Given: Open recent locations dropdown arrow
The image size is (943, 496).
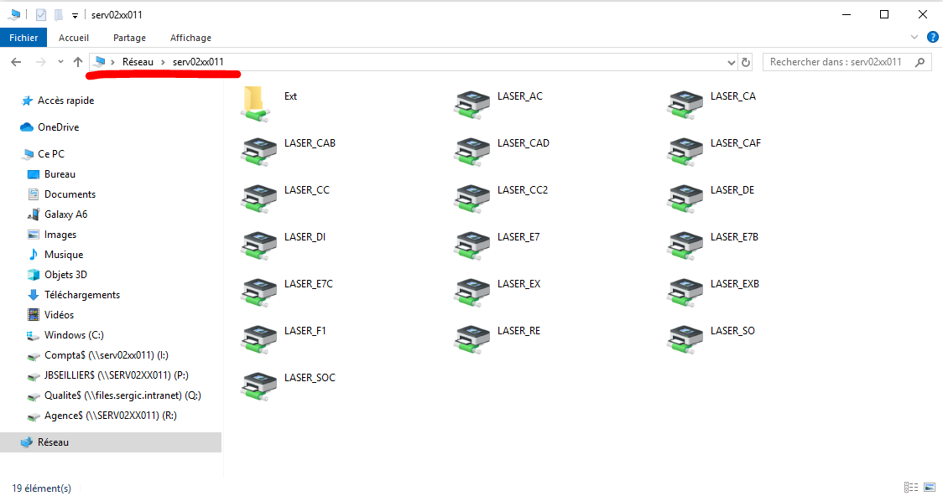Looking at the screenshot, I should (x=60, y=62).
